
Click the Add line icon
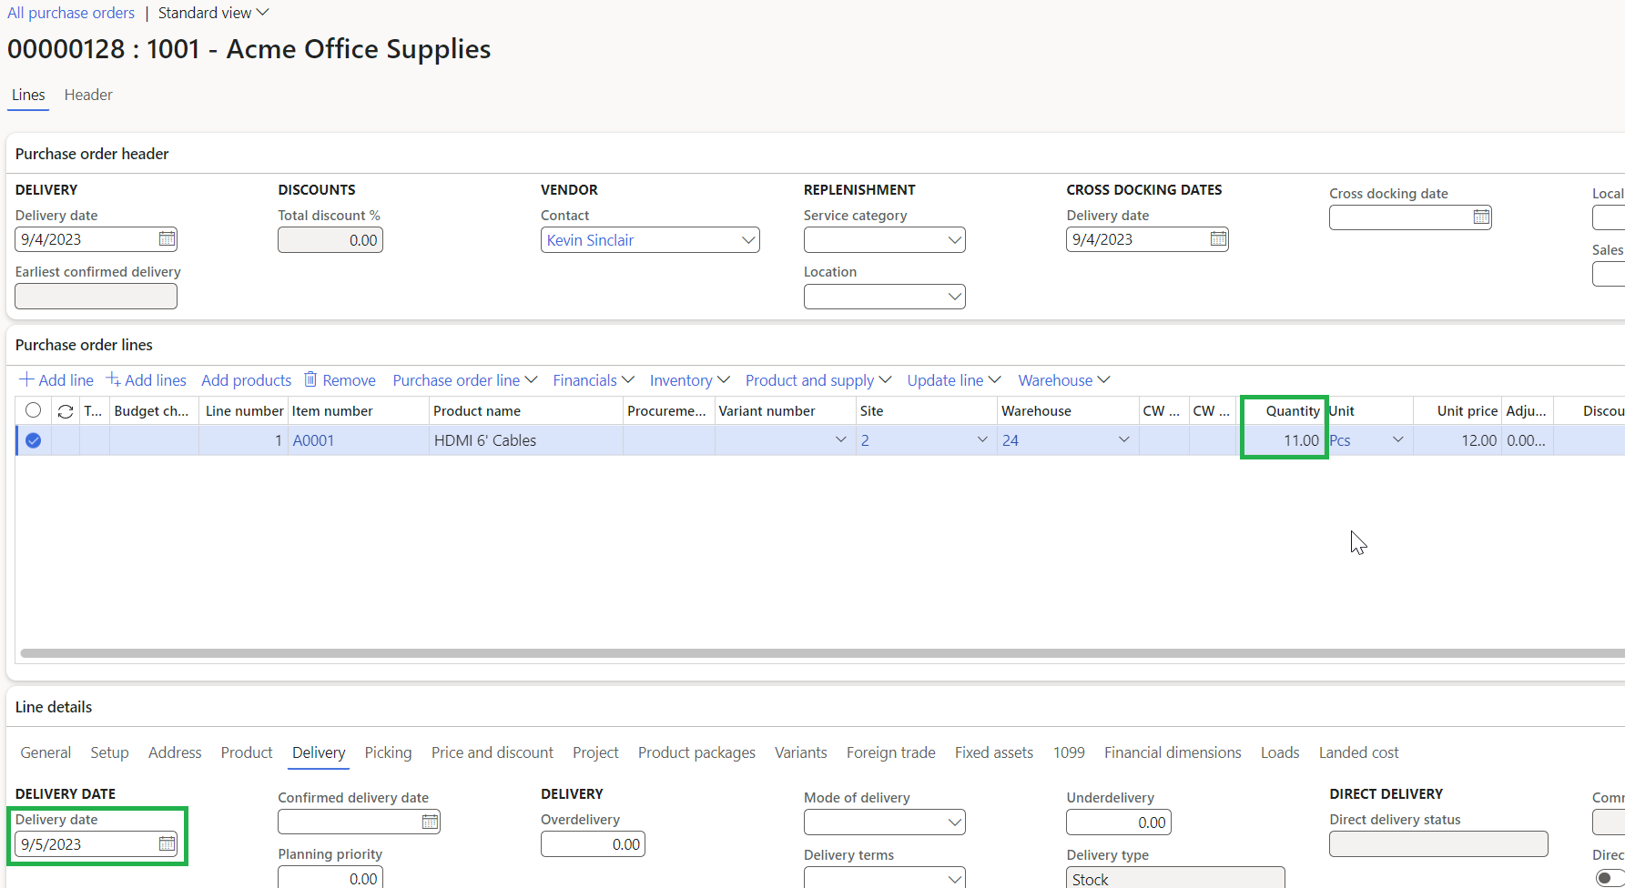[25, 379]
